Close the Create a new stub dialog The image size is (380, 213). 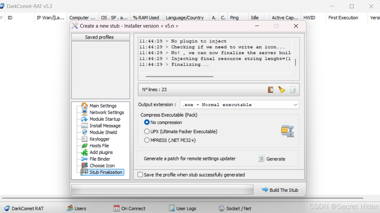[x=296, y=26]
